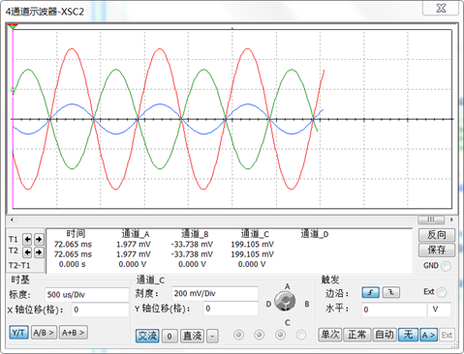Move cursor T1 right with arrow
The image size is (464, 354).
pyautogui.click(x=39, y=239)
